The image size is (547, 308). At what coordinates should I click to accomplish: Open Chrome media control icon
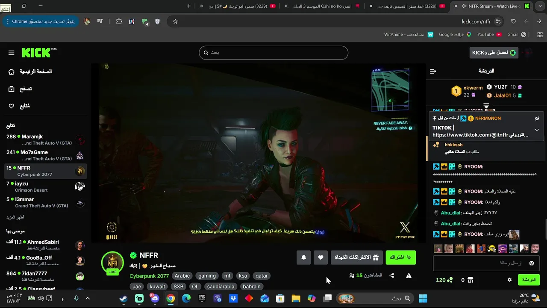(x=100, y=21)
